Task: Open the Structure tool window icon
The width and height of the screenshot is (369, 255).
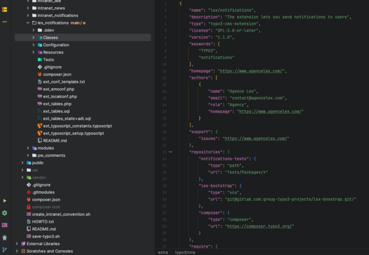Action: (x=5, y=10)
